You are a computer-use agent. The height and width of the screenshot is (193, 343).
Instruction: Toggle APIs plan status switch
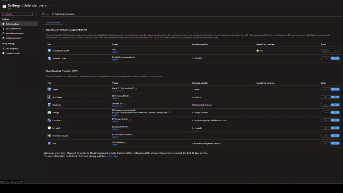coord(330,143)
